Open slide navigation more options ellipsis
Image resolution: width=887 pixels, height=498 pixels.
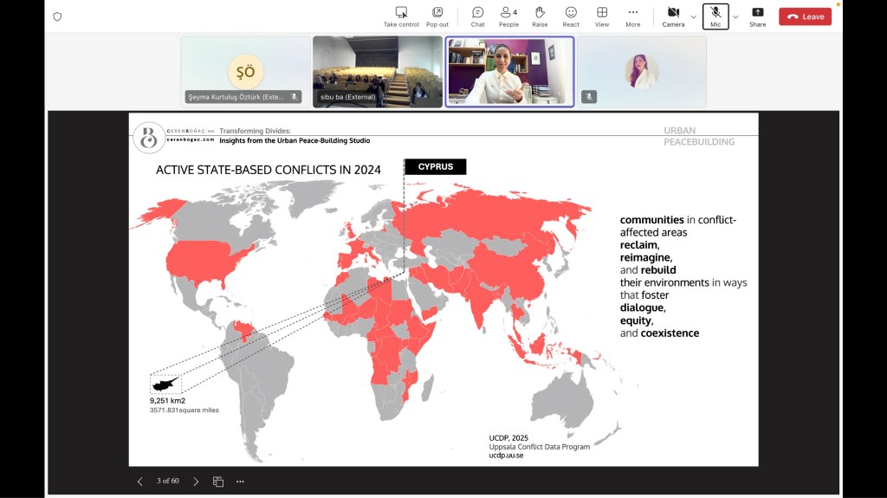point(241,482)
